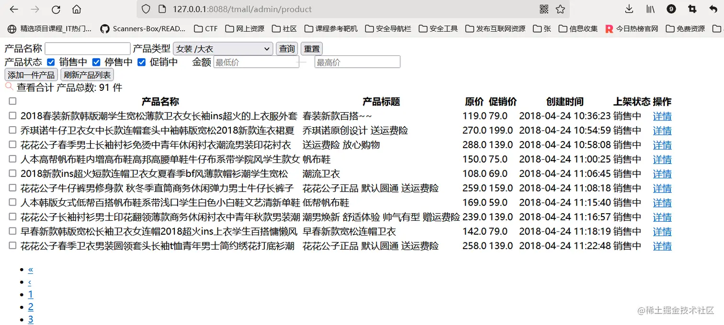Click the 添加一件产品 button
Image resolution: width=724 pixels, height=325 pixels.
point(31,75)
